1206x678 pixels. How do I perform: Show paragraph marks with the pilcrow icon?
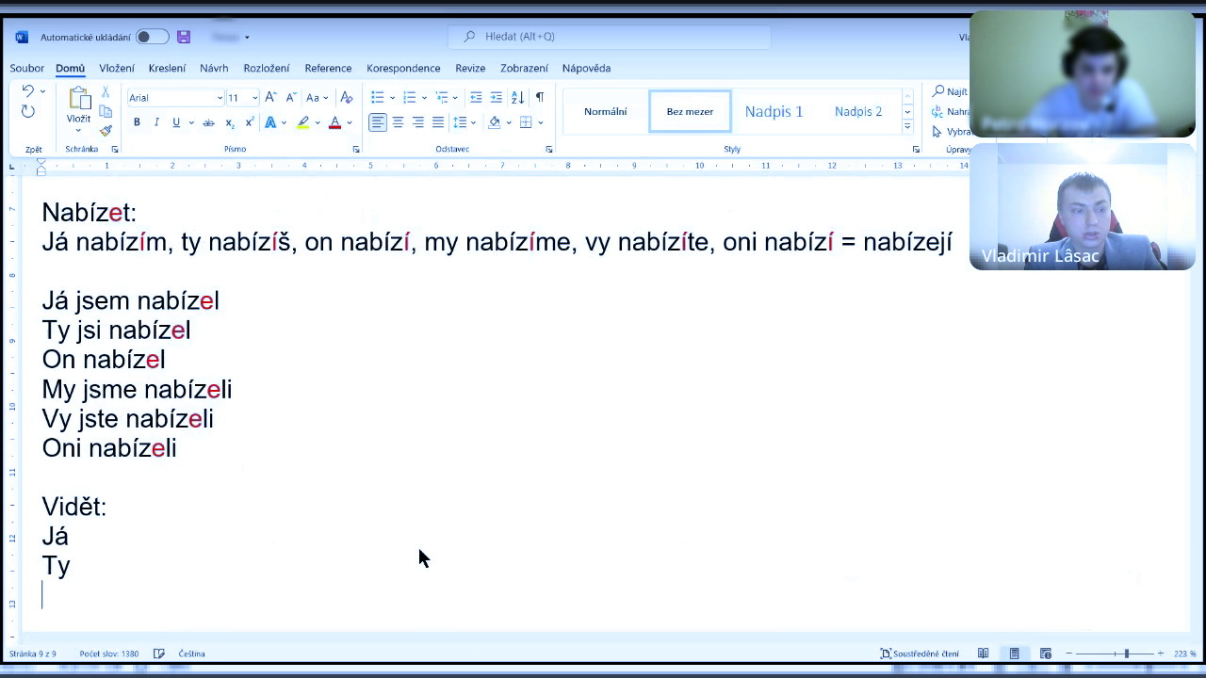point(539,97)
